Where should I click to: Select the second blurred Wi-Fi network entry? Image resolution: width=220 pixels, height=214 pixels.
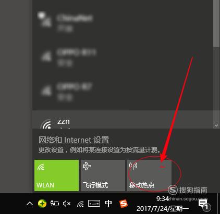point(123,57)
